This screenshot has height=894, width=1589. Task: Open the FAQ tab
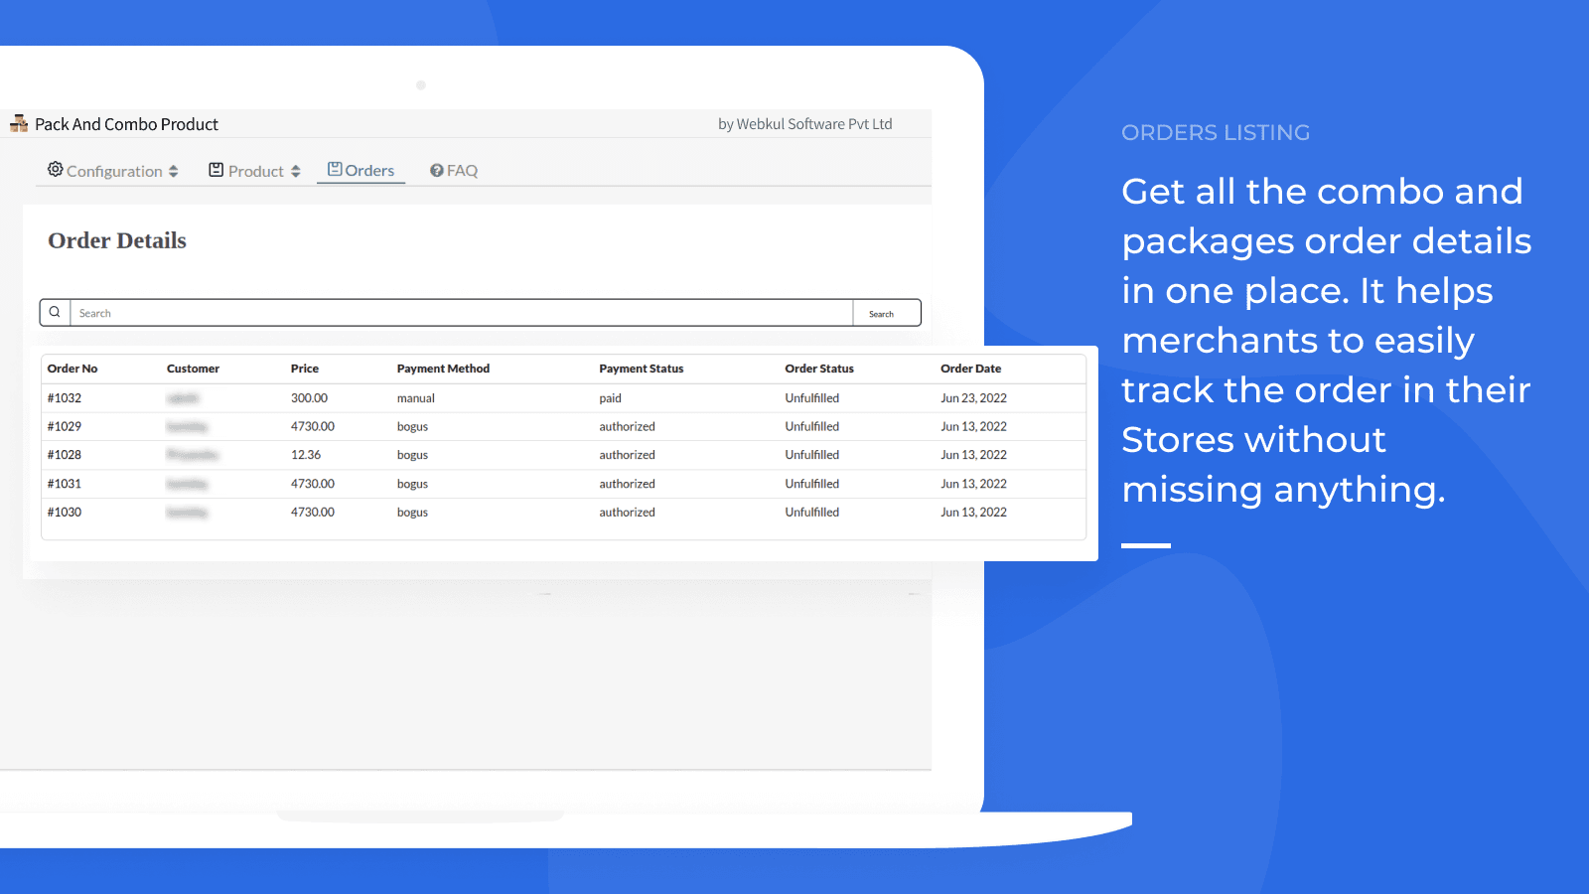(x=462, y=171)
